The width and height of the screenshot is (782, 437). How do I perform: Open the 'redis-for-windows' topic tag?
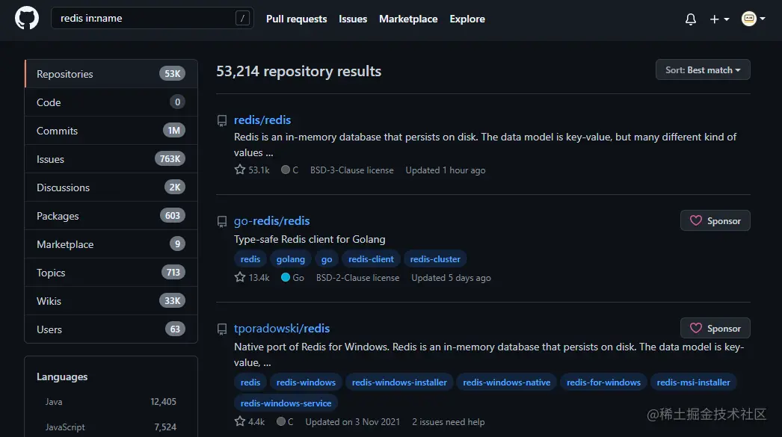pos(603,382)
